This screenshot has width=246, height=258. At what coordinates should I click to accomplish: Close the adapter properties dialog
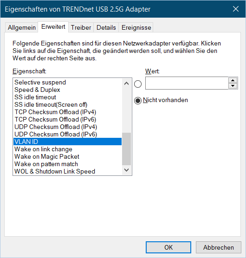[x=236, y=9]
